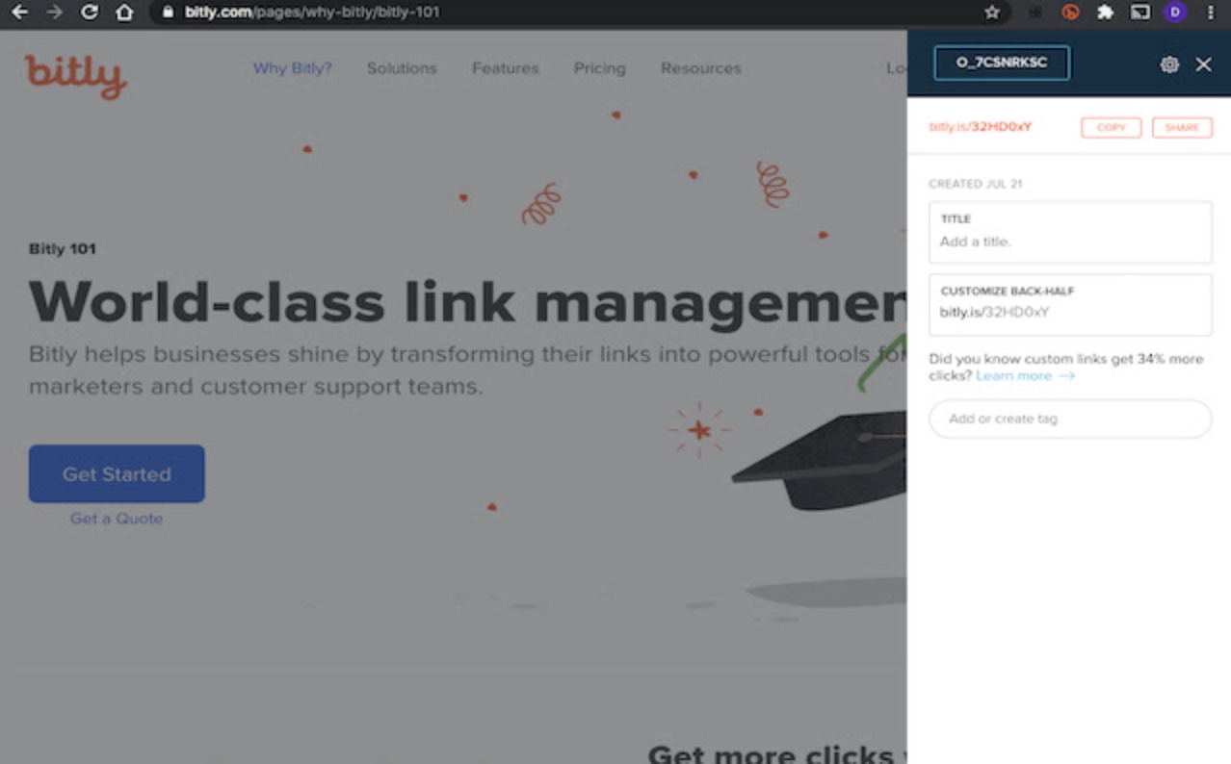This screenshot has width=1231, height=764.
Task: Click the bitly logo
Action: click(x=76, y=76)
